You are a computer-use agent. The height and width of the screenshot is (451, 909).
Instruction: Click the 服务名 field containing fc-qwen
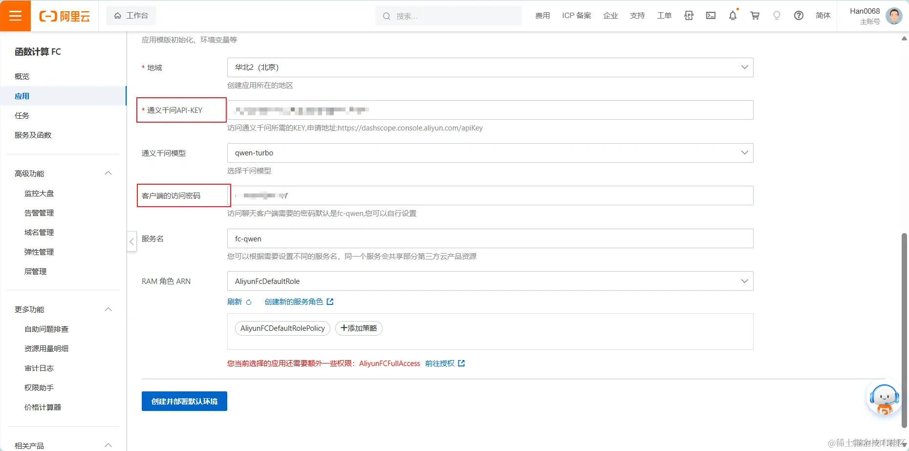(x=490, y=238)
